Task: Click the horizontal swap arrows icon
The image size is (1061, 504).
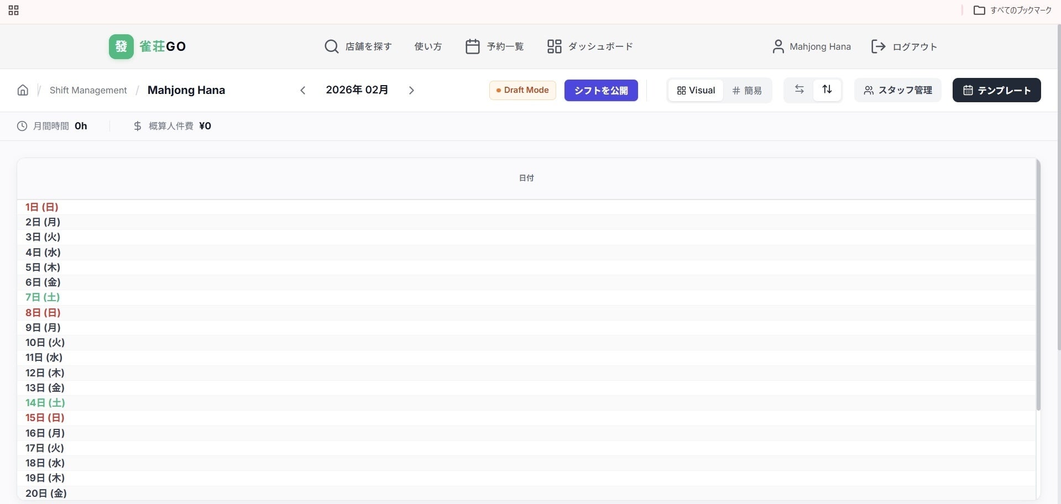Action: pyautogui.click(x=799, y=90)
